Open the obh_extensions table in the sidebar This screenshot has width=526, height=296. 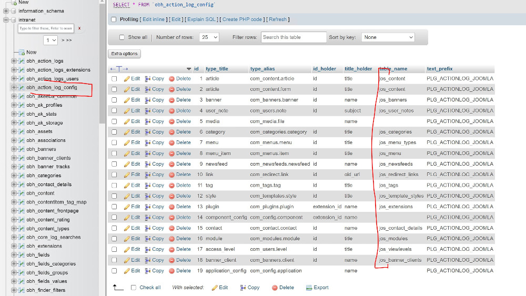click(x=44, y=246)
